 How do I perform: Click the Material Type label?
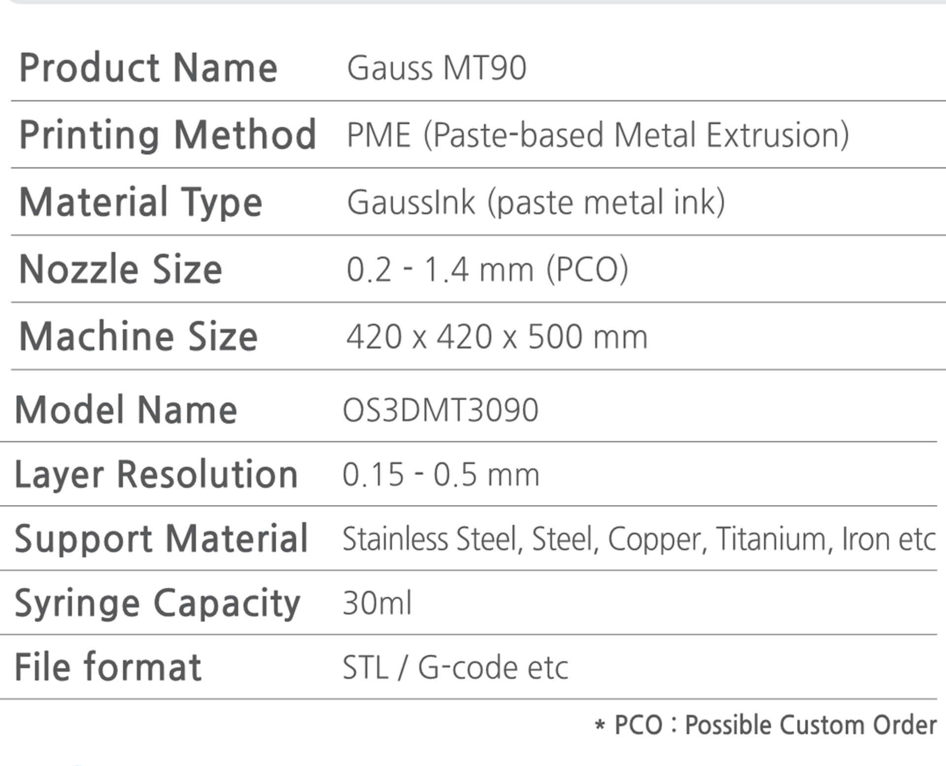[141, 203]
